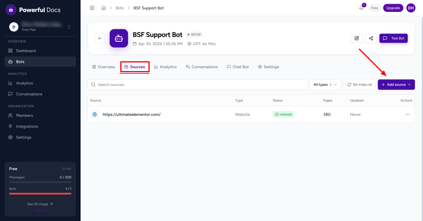Click the Updated column header
Viewport: 423px width, 221px height.
click(356, 100)
